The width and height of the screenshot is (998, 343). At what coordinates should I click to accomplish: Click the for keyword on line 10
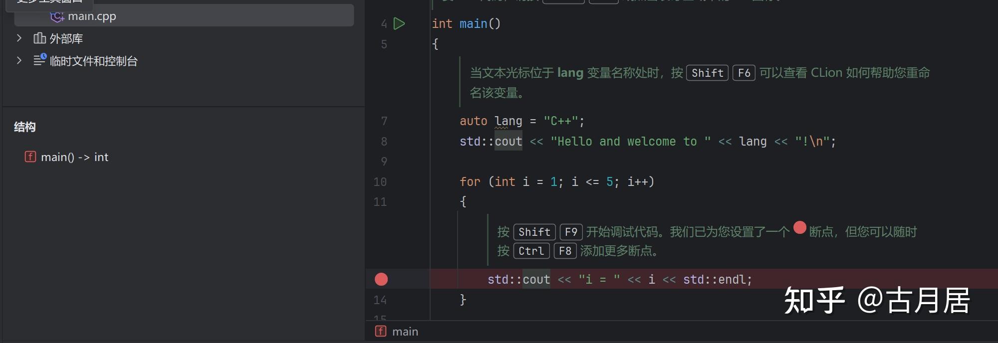[470, 182]
